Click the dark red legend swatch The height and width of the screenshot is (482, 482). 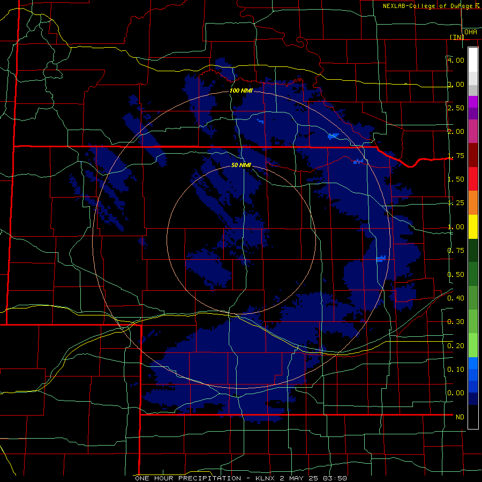click(x=473, y=155)
